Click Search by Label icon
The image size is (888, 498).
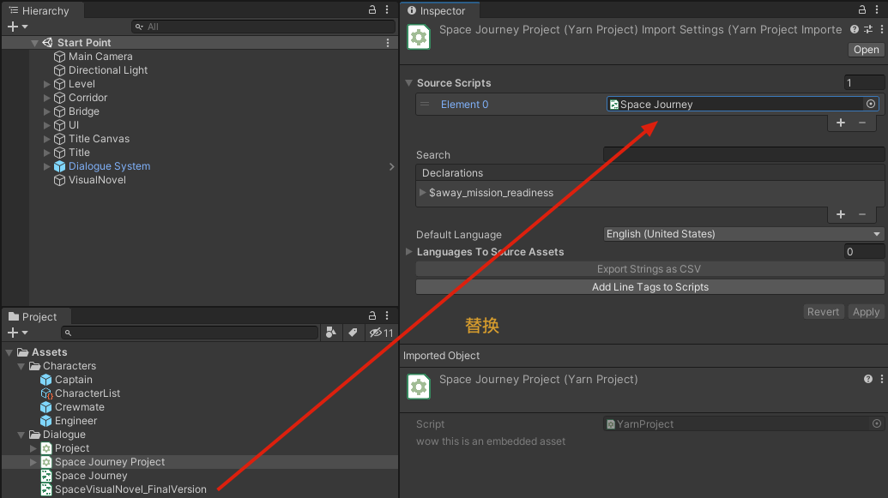[x=353, y=333]
